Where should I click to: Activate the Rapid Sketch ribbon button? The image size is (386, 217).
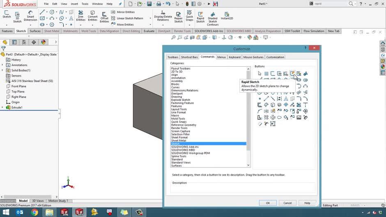(200, 16)
